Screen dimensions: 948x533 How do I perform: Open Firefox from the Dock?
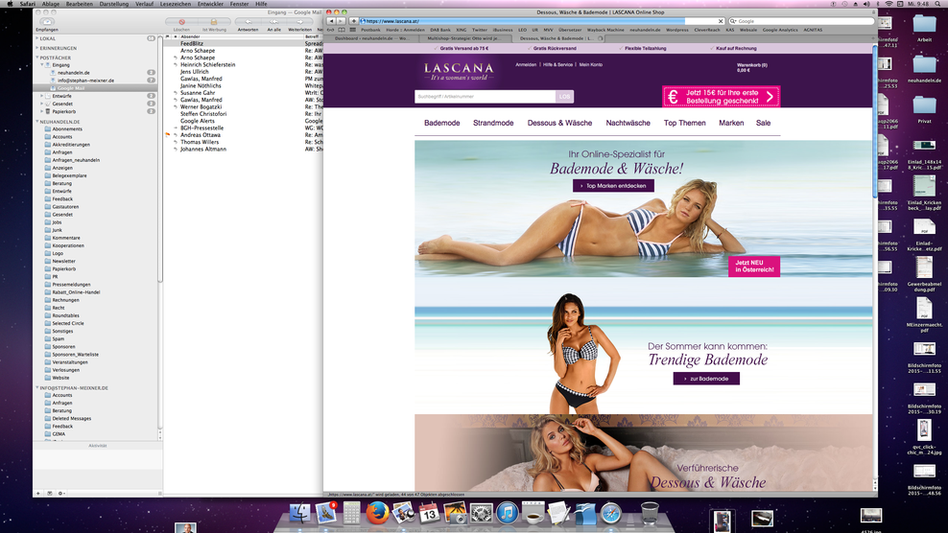click(x=377, y=513)
